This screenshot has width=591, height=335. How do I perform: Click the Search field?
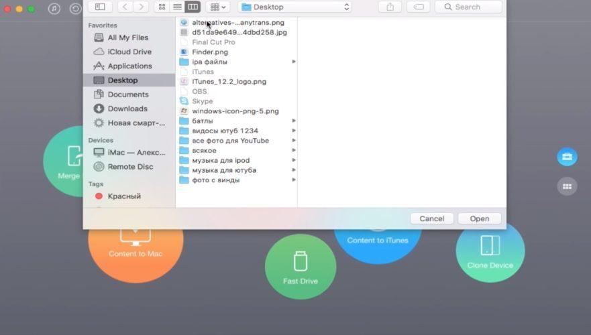(468, 7)
